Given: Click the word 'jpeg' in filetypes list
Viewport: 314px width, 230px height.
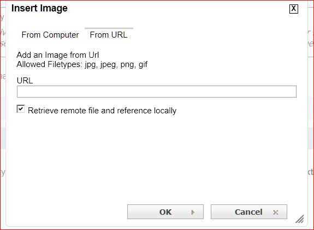Looking at the screenshot, I should point(109,65).
